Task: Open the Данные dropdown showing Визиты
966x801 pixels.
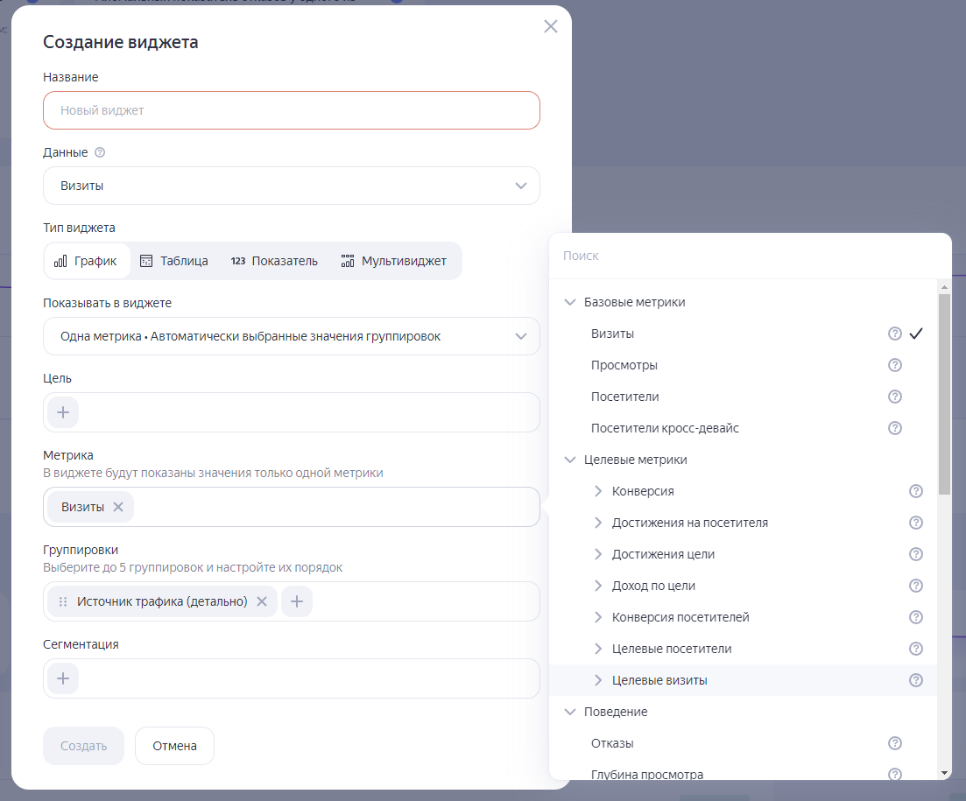Action: (x=291, y=186)
